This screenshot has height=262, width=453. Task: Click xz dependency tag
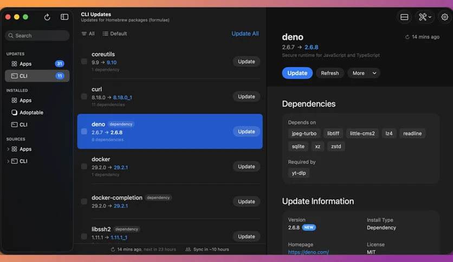coord(318,146)
